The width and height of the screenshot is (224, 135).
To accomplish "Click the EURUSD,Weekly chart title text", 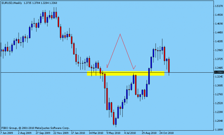I will [x=12, y=3].
